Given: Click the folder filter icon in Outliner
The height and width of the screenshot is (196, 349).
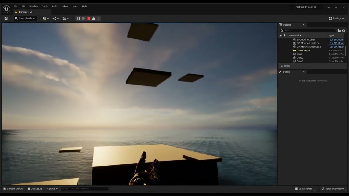Looking at the screenshot, I should tap(339, 30).
